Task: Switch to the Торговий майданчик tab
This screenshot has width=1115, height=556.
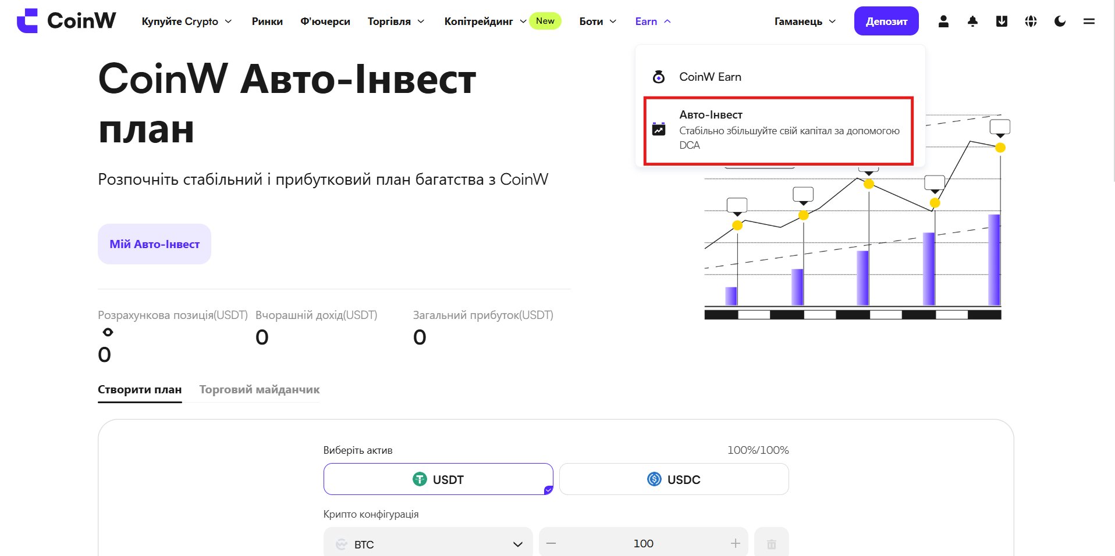Action: click(x=260, y=390)
